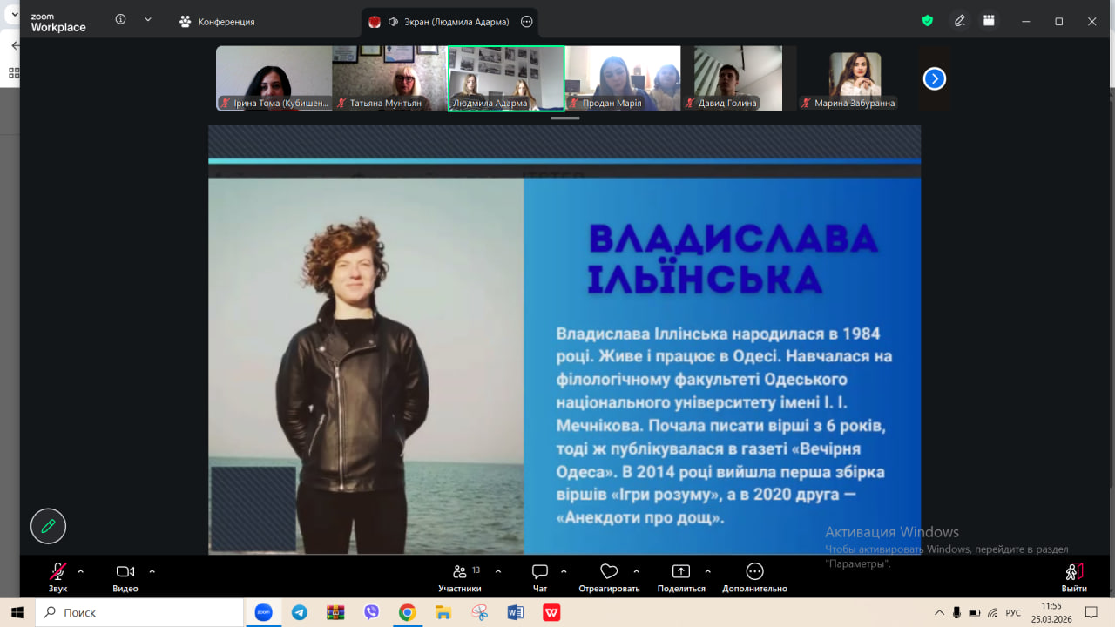Open the React heart icon
This screenshot has height=627, width=1115.
point(609,576)
